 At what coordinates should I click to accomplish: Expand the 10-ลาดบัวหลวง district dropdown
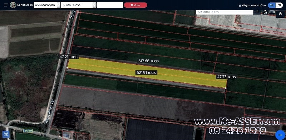pos(94,5)
